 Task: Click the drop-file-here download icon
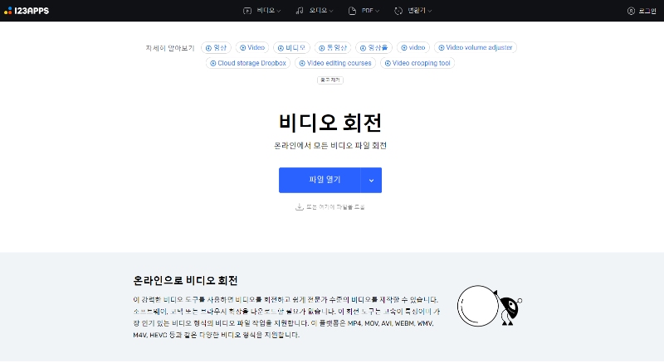300,207
